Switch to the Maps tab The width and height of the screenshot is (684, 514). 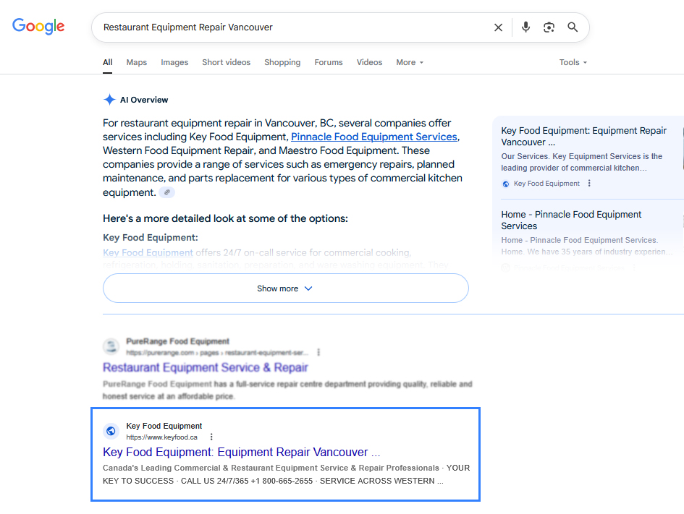point(137,62)
